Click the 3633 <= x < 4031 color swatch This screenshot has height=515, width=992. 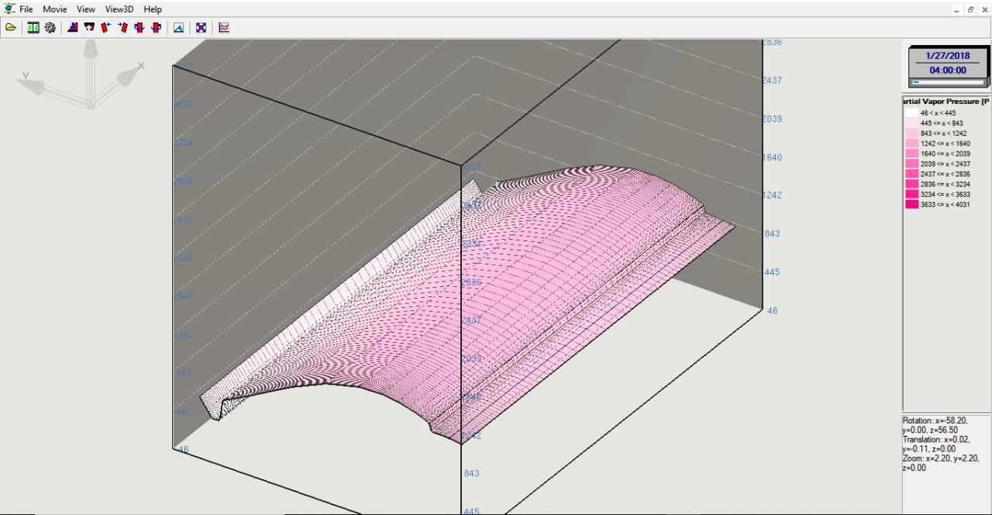[912, 205]
